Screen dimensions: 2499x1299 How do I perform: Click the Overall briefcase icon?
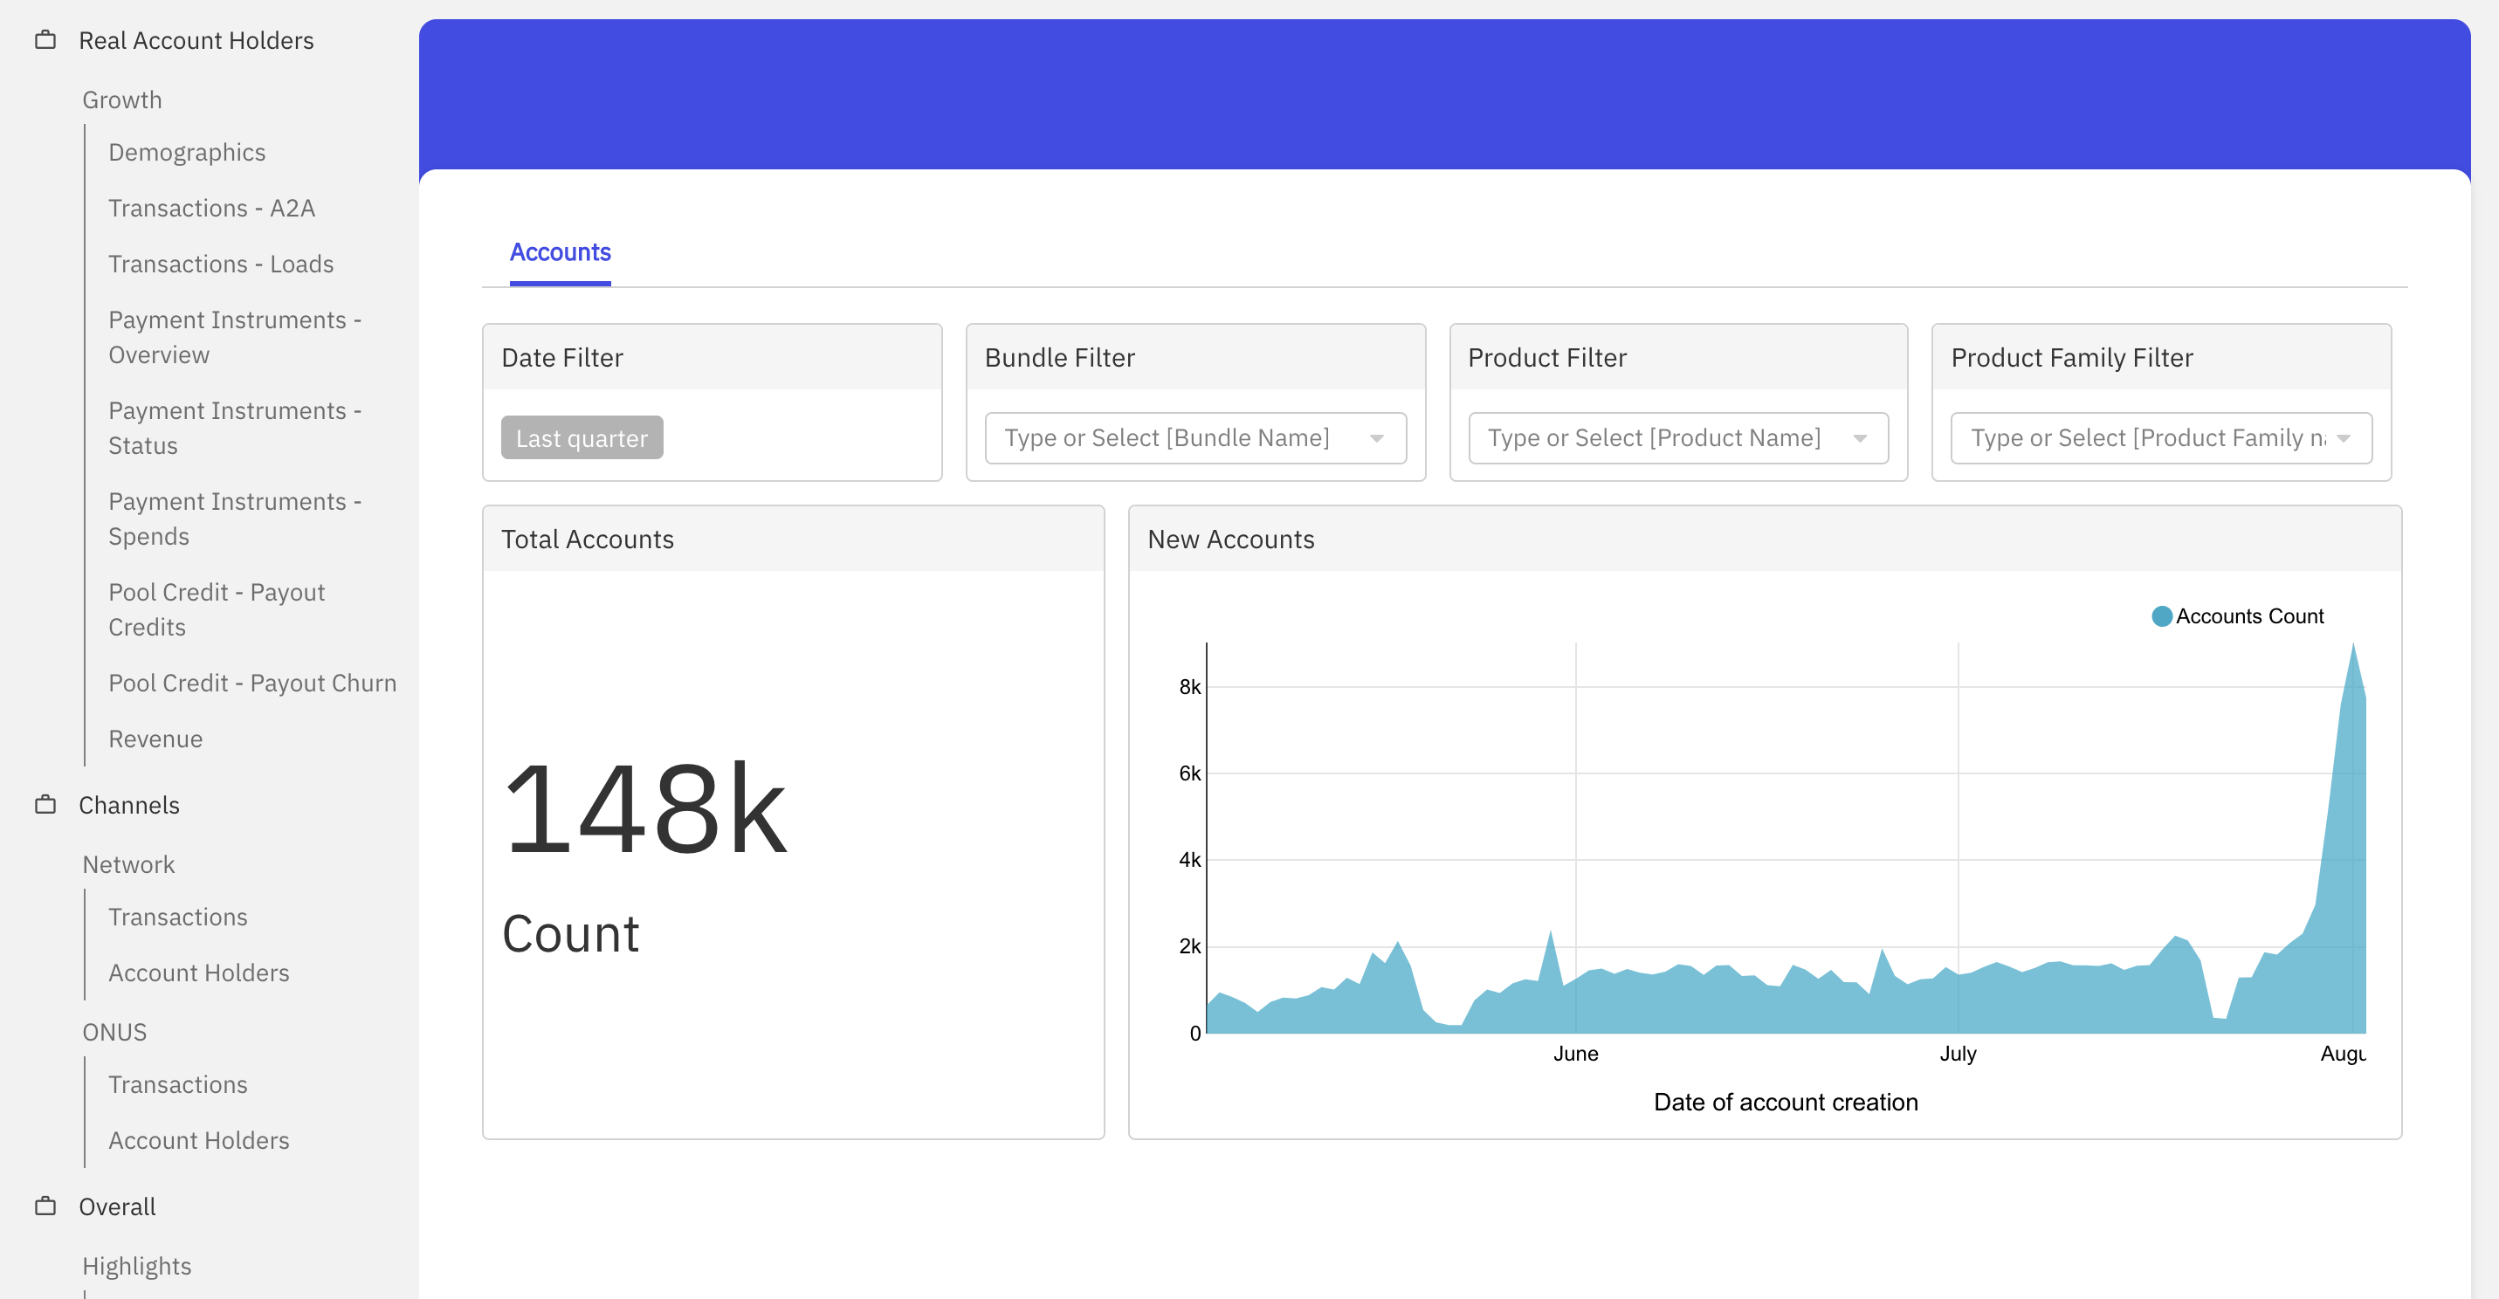tap(45, 1206)
